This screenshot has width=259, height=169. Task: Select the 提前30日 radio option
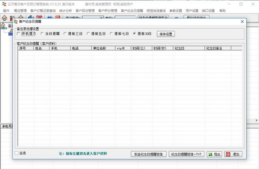click(x=135, y=34)
